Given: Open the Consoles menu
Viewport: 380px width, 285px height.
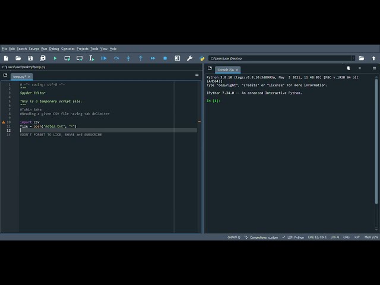Looking at the screenshot, I should [x=68, y=49].
